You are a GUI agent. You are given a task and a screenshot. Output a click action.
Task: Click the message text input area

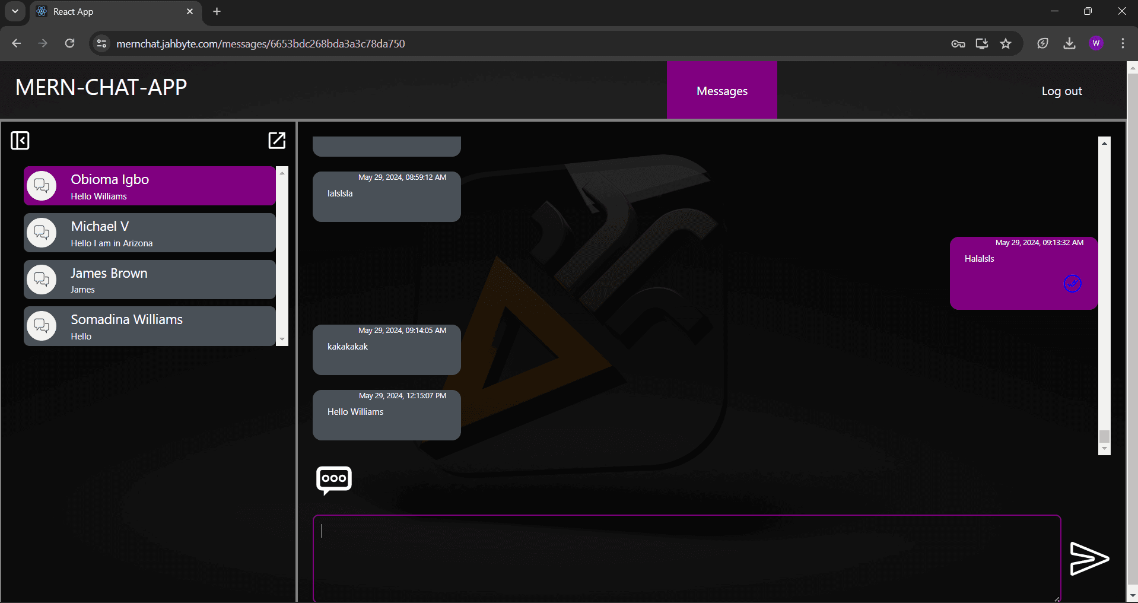[687, 558]
